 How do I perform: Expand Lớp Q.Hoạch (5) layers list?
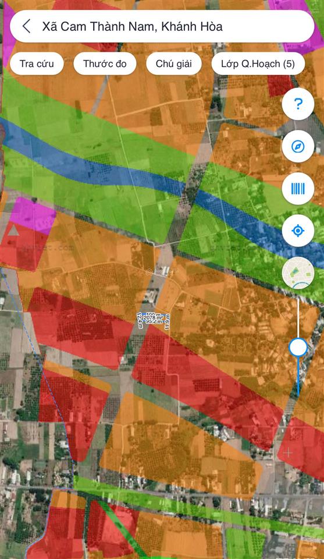pos(258,64)
